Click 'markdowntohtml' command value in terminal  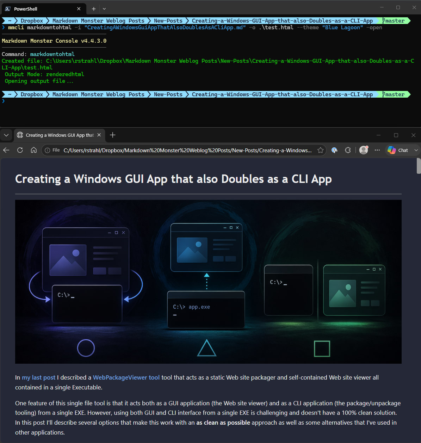[x=52, y=54]
